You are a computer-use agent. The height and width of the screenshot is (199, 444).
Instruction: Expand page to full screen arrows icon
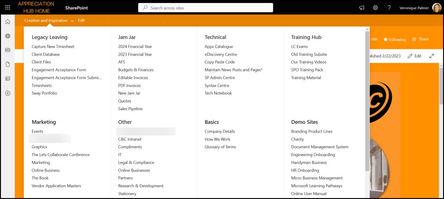click(x=431, y=56)
